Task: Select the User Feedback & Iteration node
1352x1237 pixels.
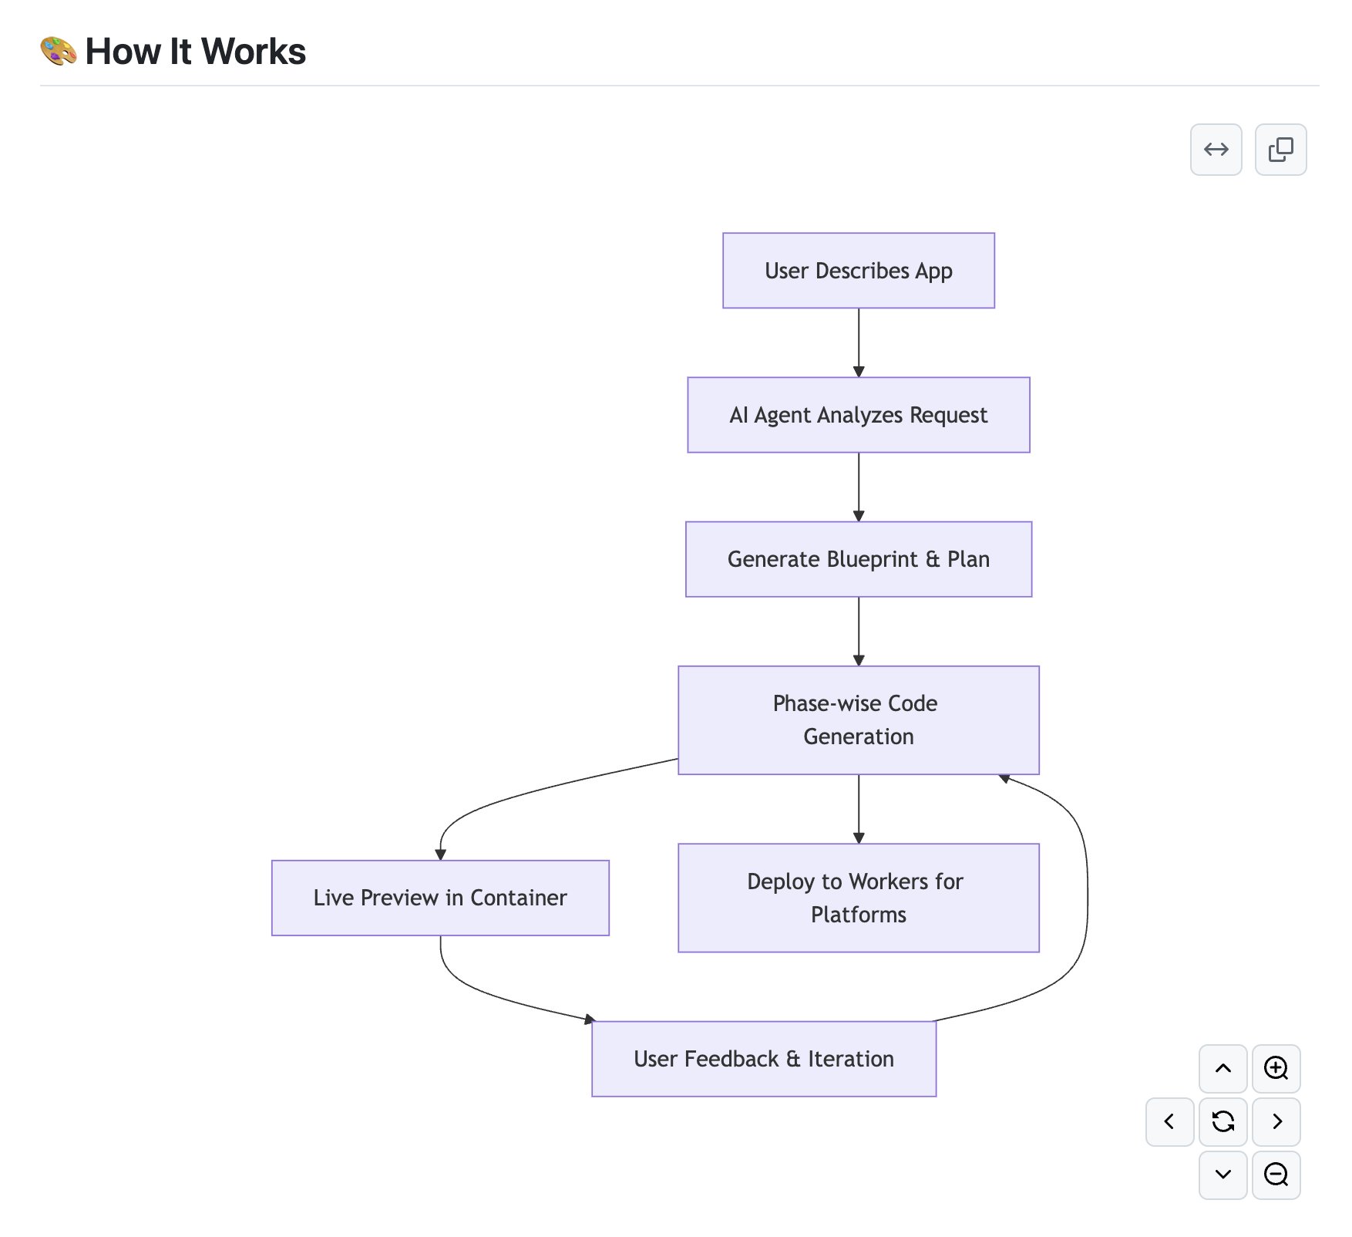Action: point(763,1059)
